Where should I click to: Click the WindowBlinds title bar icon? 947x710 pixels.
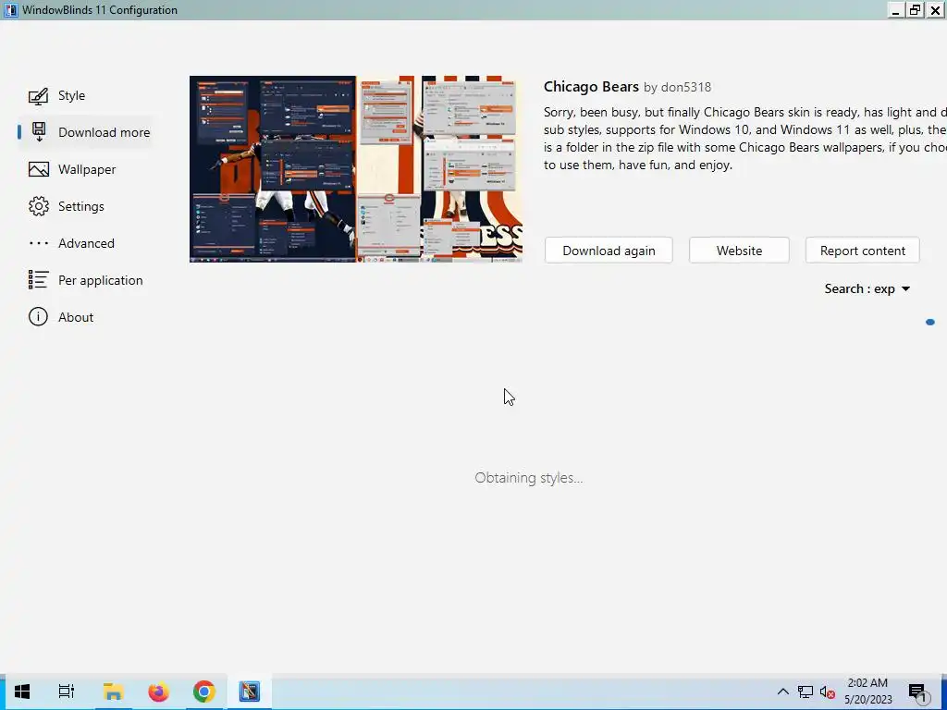(11, 10)
